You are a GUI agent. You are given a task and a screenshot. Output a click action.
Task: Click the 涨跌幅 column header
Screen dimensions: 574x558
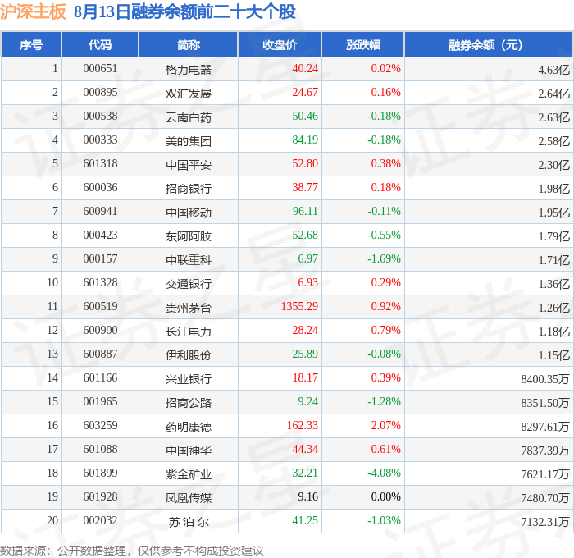tap(363, 44)
